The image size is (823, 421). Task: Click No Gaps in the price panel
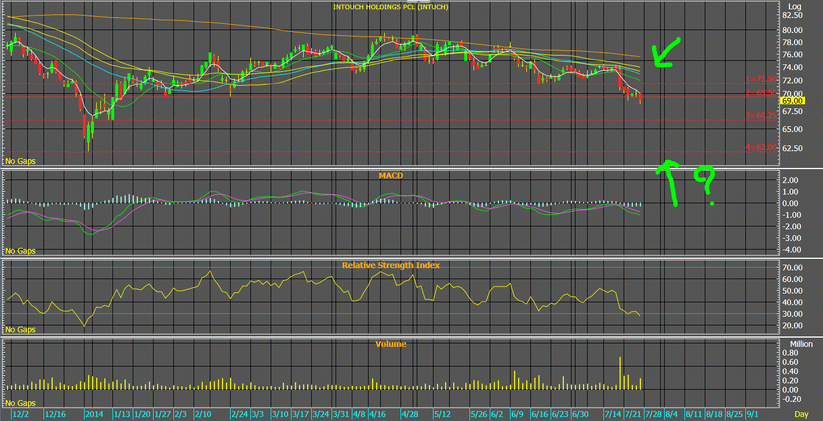[x=20, y=161]
